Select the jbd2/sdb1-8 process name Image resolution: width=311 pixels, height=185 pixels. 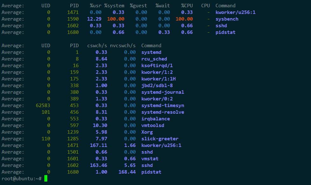point(157,86)
